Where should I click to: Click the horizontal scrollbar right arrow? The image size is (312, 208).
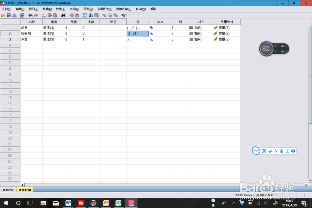306,185
